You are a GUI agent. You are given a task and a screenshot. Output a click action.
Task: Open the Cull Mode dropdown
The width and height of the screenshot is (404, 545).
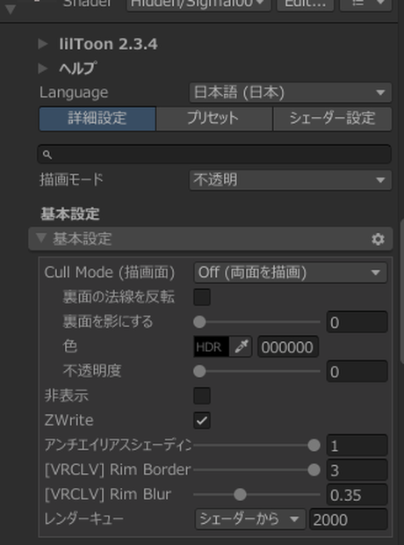[x=291, y=272]
